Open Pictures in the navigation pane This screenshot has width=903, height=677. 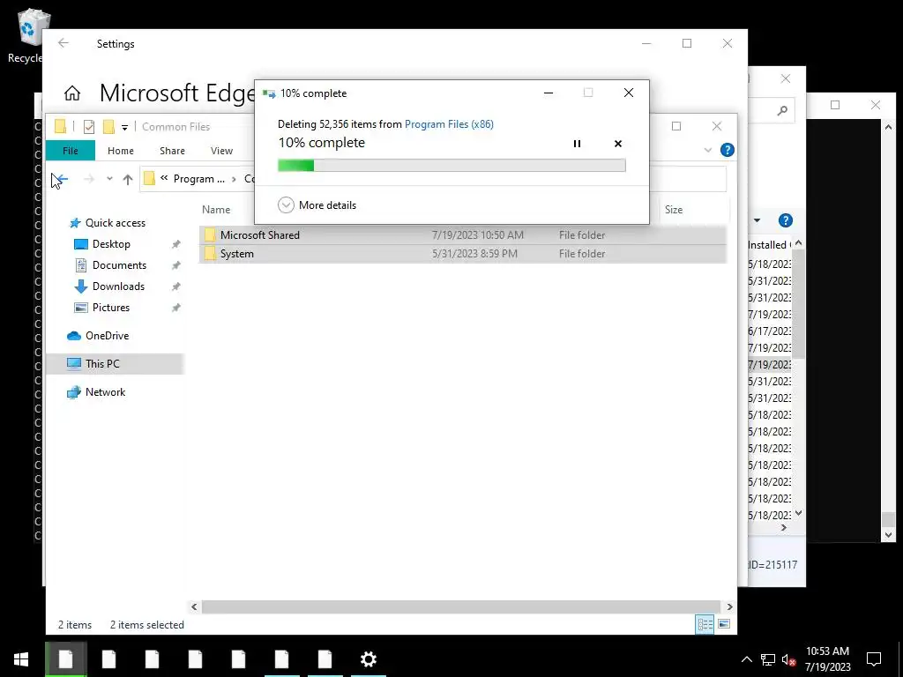[110, 308]
